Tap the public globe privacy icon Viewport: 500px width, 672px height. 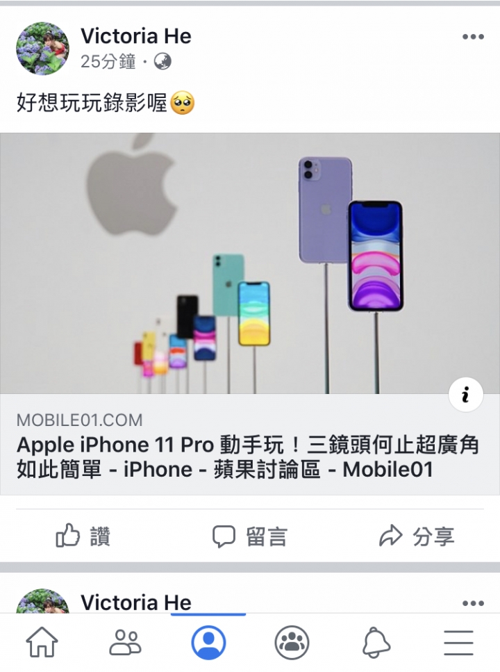162,62
